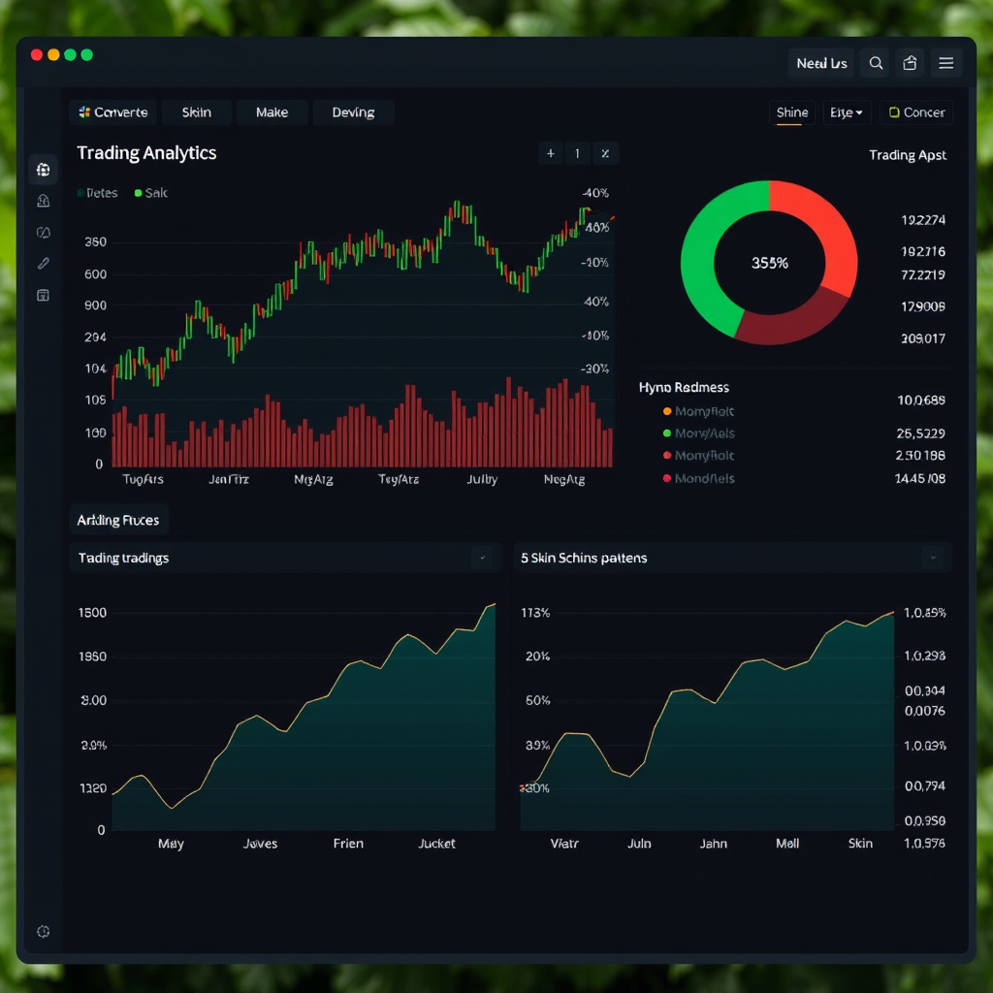Click the Trading Analytics title
The width and height of the screenshot is (993, 993).
(x=146, y=152)
